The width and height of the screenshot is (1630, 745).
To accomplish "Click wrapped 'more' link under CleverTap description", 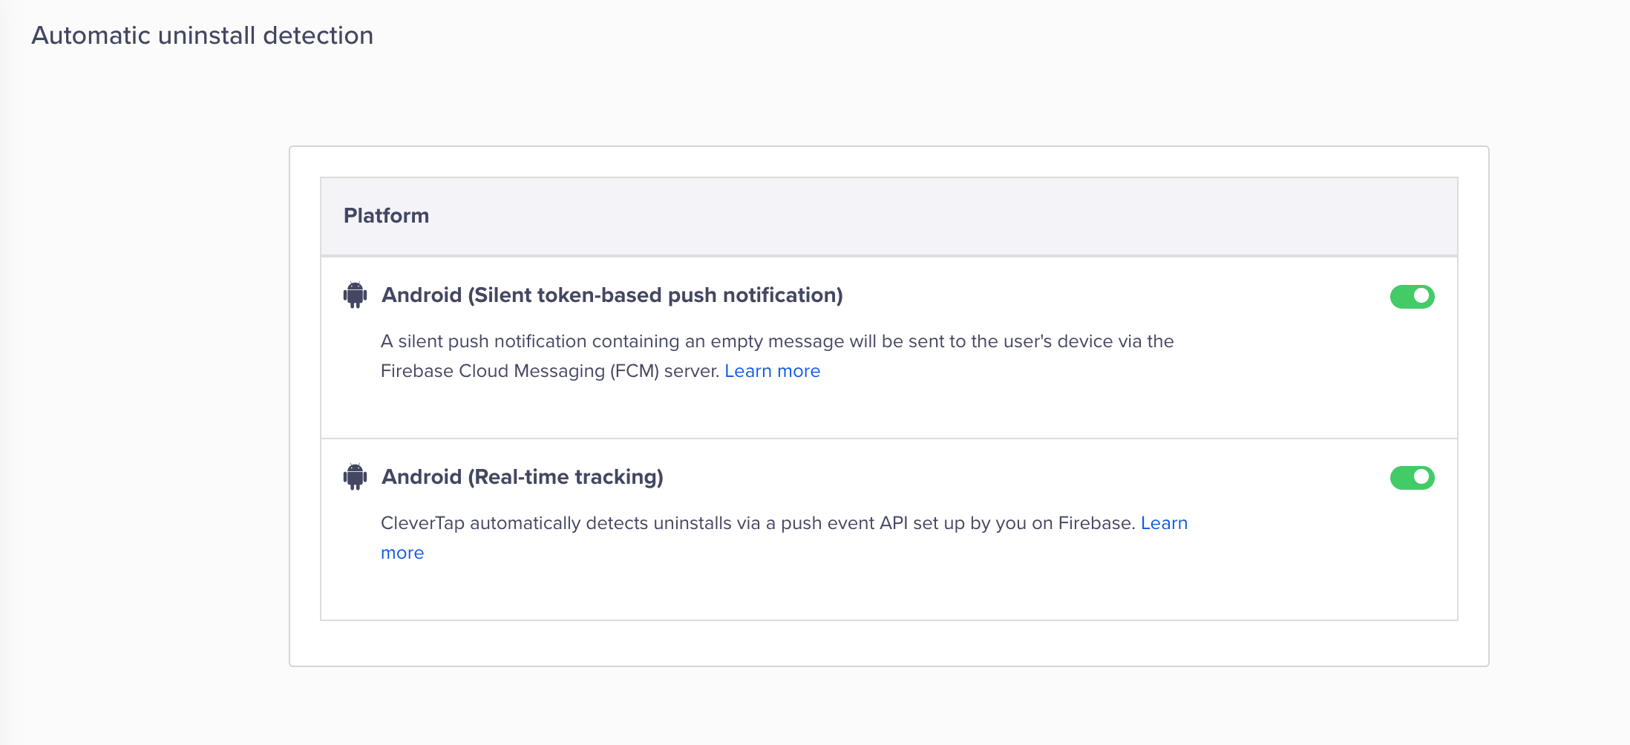I will pos(402,553).
